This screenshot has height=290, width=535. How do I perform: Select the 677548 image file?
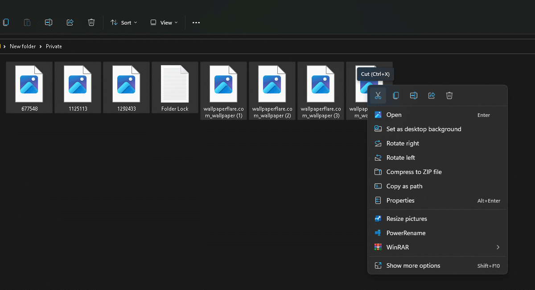click(x=29, y=87)
